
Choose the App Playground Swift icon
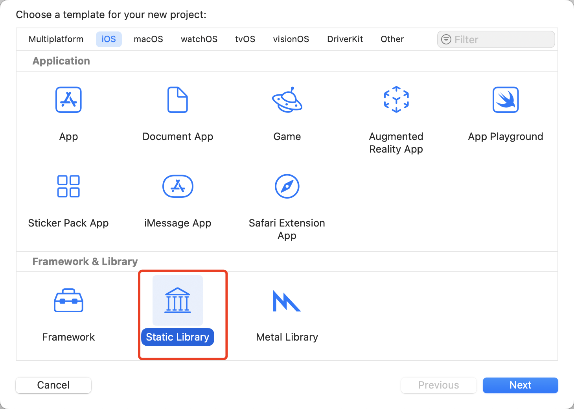point(506,100)
